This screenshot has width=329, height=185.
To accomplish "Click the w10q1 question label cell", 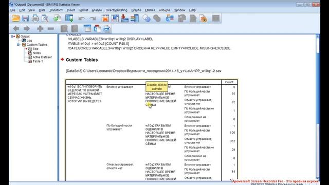I will coord(85,94).
